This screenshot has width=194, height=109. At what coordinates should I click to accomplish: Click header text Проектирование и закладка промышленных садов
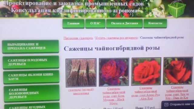(74, 3)
